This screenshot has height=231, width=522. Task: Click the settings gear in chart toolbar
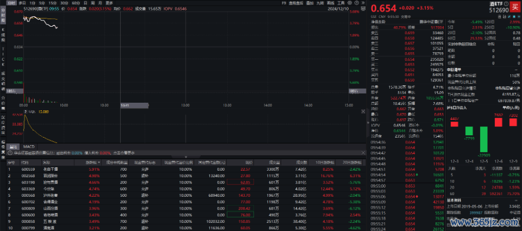pyautogui.click(x=350, y=3)
